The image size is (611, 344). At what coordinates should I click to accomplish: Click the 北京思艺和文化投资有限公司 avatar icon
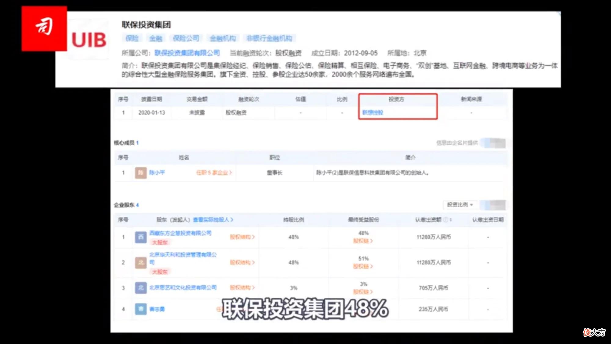[141, 288]
